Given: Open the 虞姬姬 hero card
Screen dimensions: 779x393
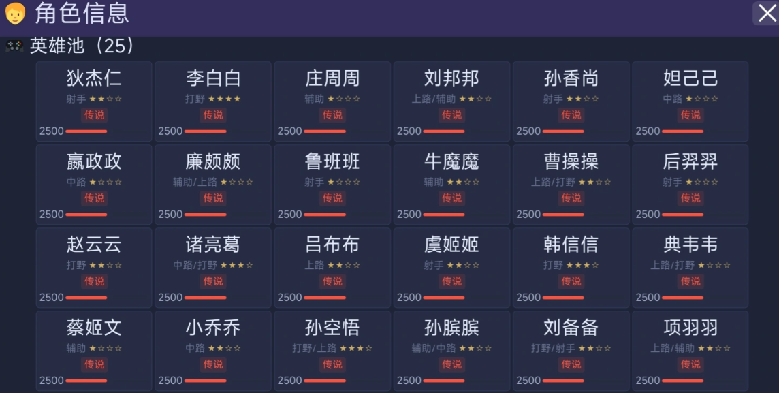Looking at the screenshot, I should [x=451, y=268].
